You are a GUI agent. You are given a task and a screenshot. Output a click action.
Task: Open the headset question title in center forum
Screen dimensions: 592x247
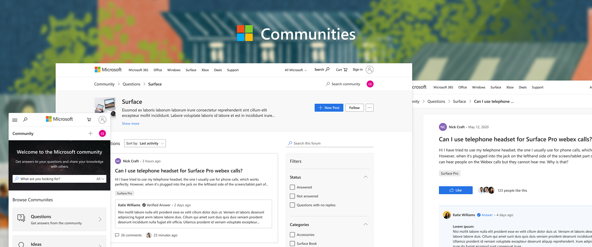tap(179, 171)
